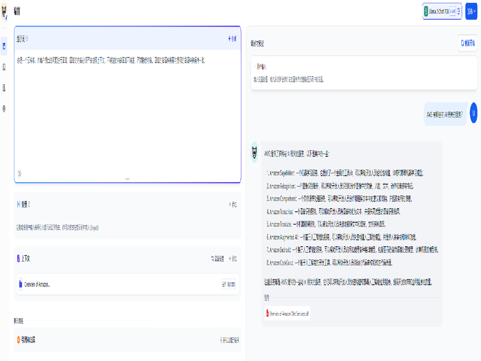Expand the 发布 publish dropdown

(471, 12)
